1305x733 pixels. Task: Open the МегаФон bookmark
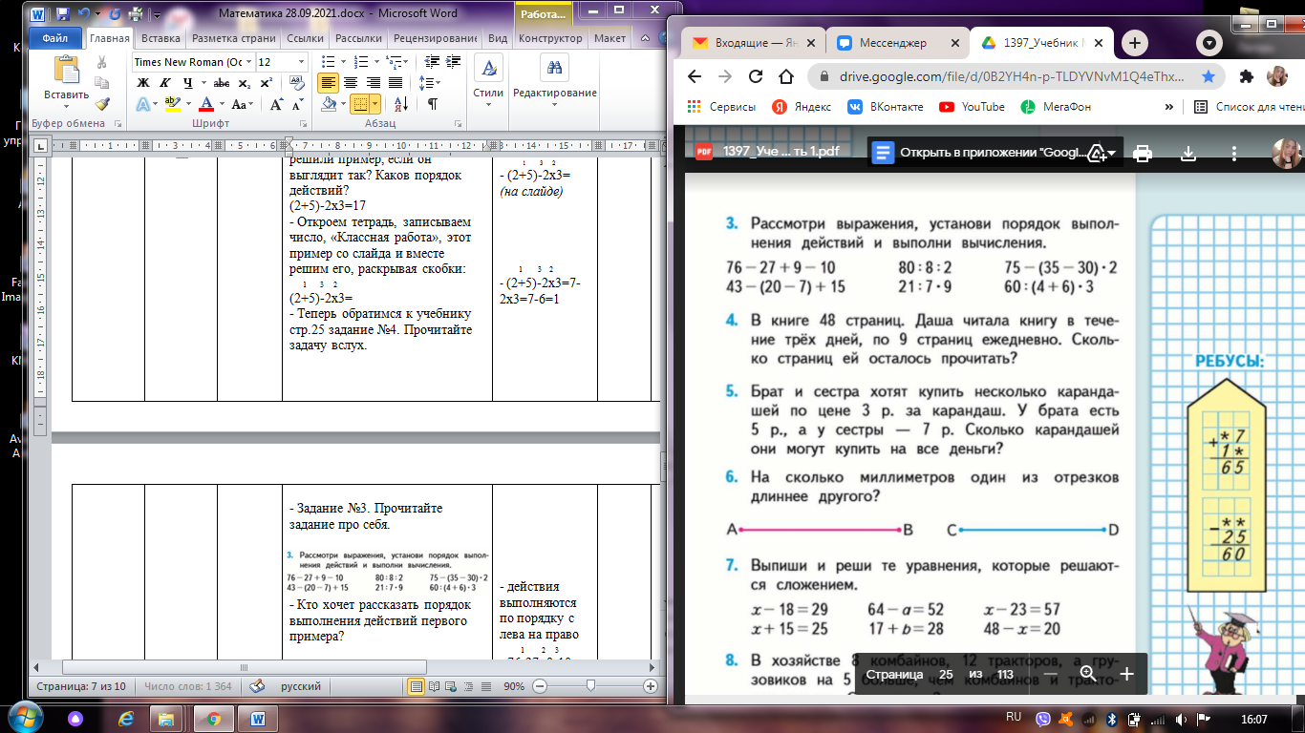click(x=1056, y=107)
